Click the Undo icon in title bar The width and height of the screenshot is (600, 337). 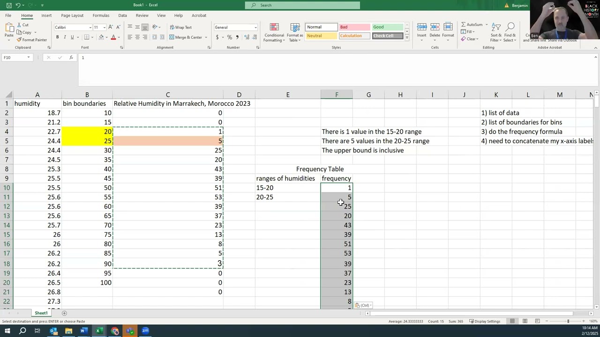coord(17,5)
